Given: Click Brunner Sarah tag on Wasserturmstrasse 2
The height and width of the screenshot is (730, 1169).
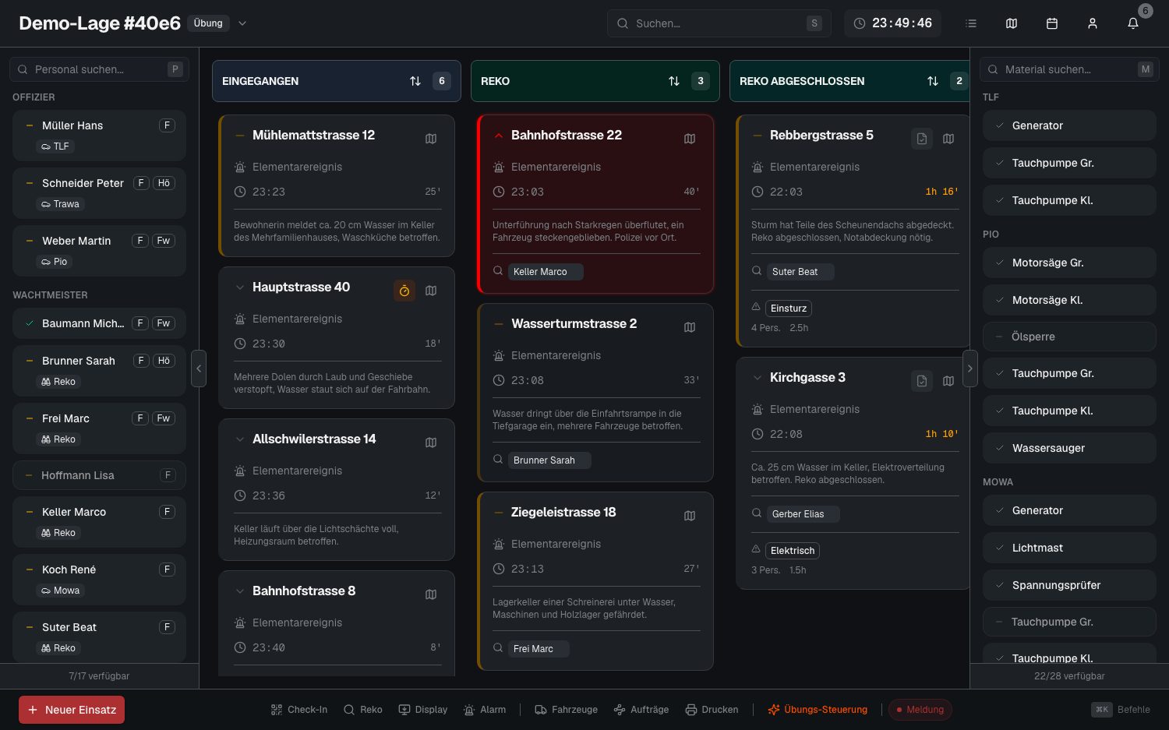Looking at the screenshot, I should click(549, 460).
